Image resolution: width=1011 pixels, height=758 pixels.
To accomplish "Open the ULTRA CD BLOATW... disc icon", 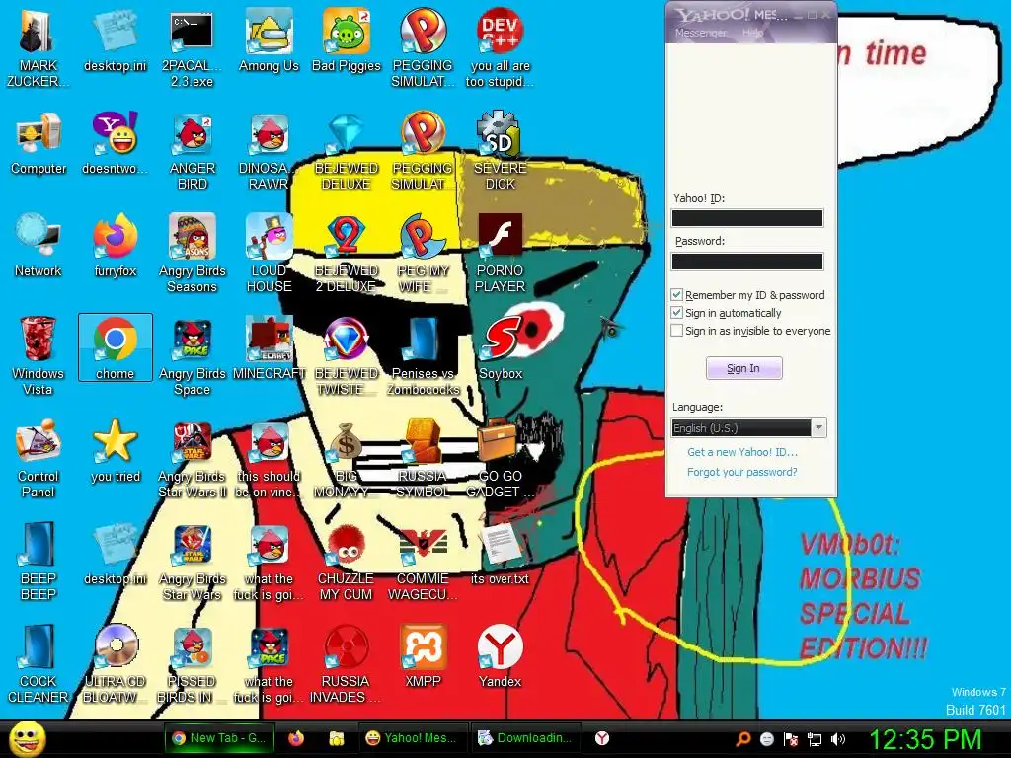I will pos(115,662).
